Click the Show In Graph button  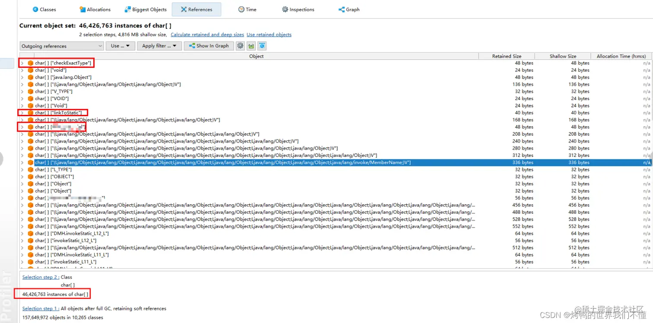pyautogui.click(x=209, y=46)
